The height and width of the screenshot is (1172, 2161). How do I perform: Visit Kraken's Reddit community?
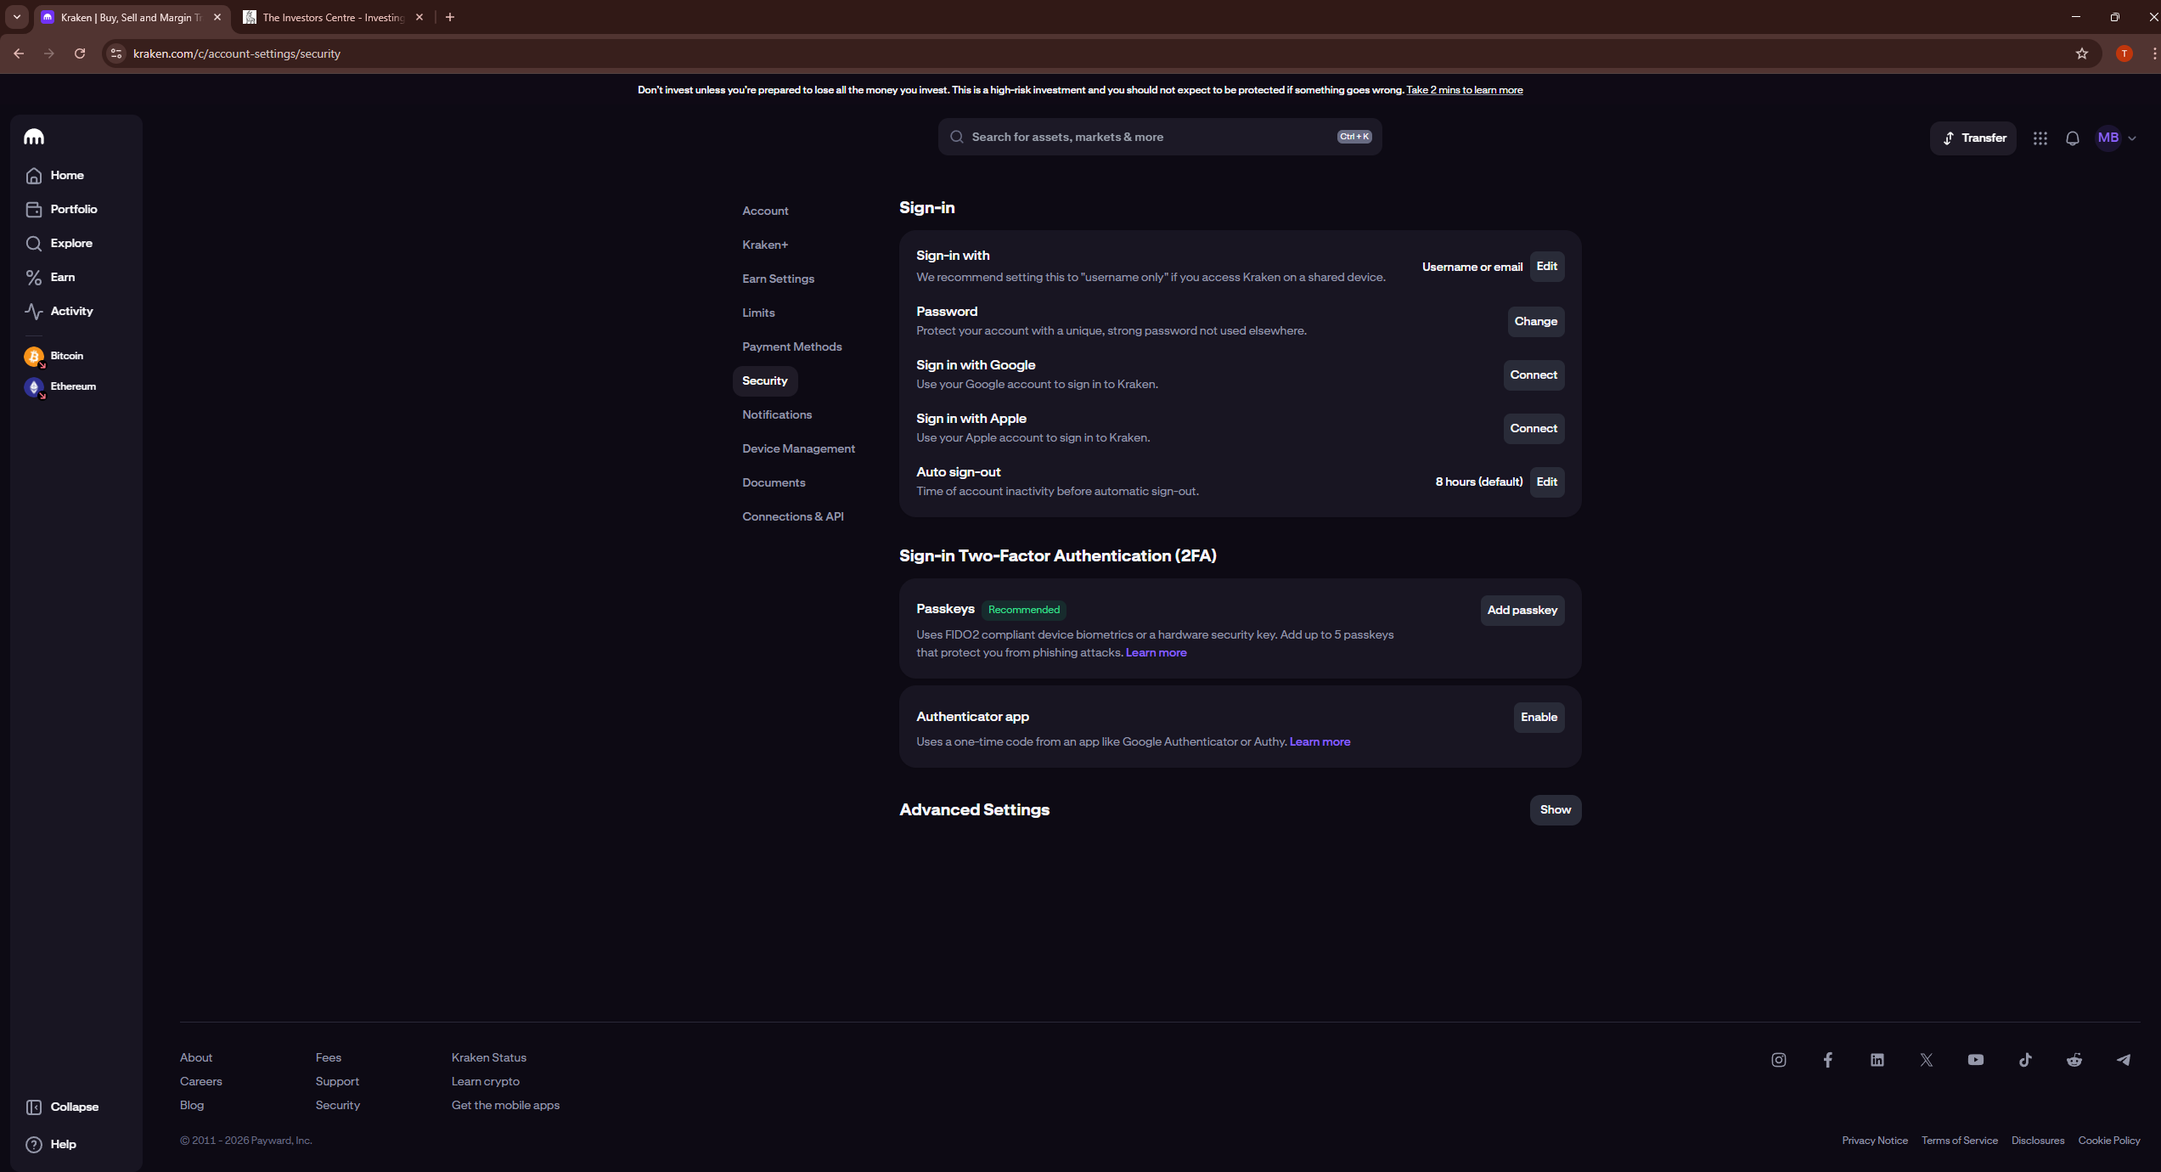(2074, 1060)
